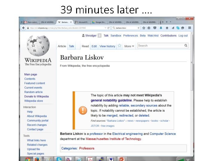Image resolution: width=215 pixels, height=161 pixels.
Task: Bookmark this page with the toolbar star
Action: [144, 28]
